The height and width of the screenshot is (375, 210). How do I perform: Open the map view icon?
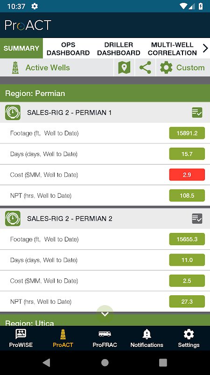pos(124,67)
